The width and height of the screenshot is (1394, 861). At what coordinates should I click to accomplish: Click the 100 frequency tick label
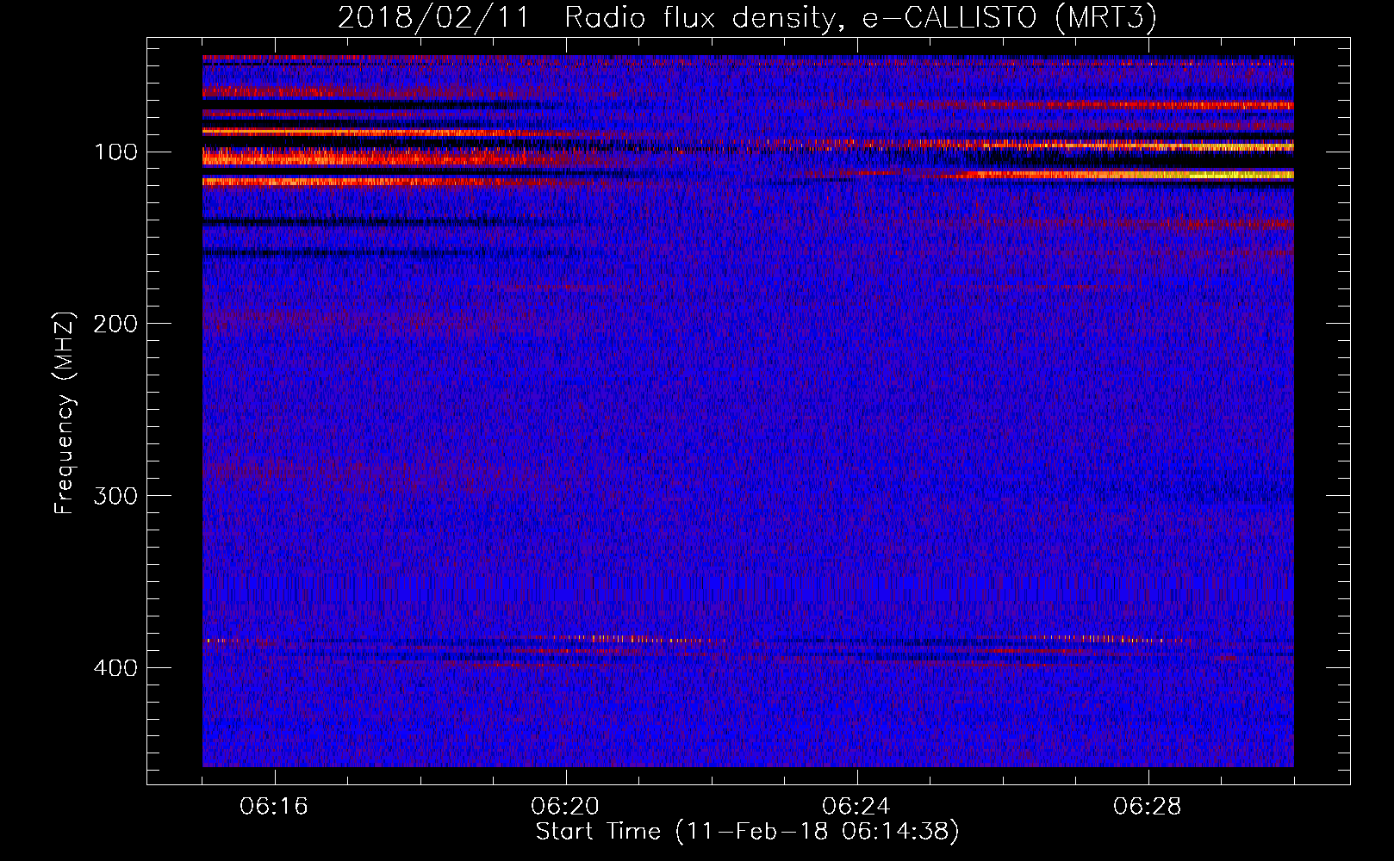click(x=116, y=152)
